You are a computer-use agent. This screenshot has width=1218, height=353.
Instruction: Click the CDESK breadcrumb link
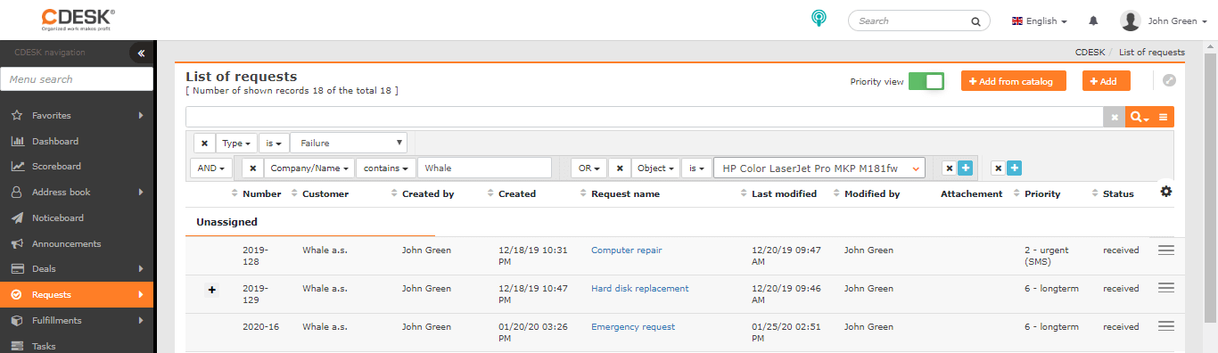pyautogui.click(x=1090, y=53)
